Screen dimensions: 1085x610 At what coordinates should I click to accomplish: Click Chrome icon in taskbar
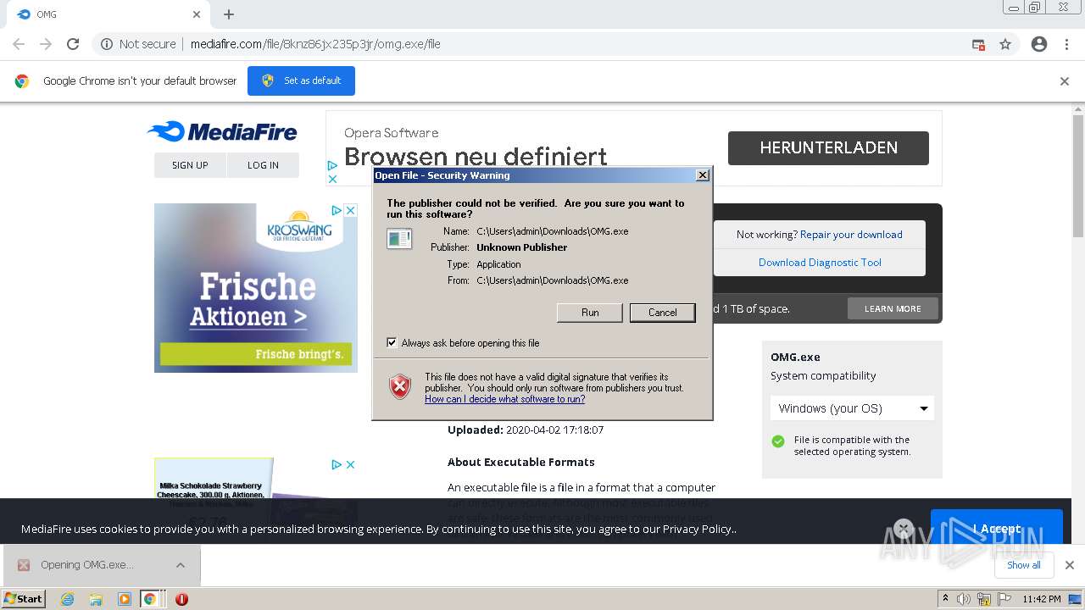pos(150,599)
